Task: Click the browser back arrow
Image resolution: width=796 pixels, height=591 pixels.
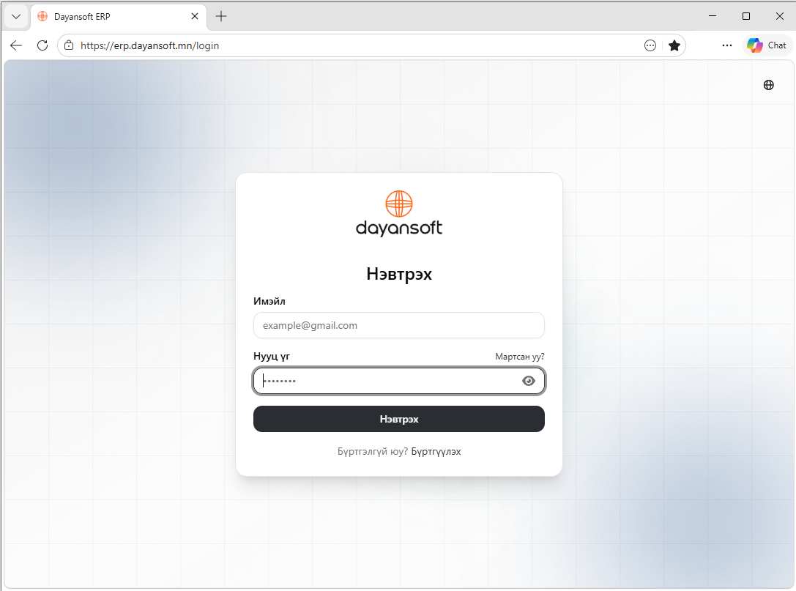Action: point(16,45)
